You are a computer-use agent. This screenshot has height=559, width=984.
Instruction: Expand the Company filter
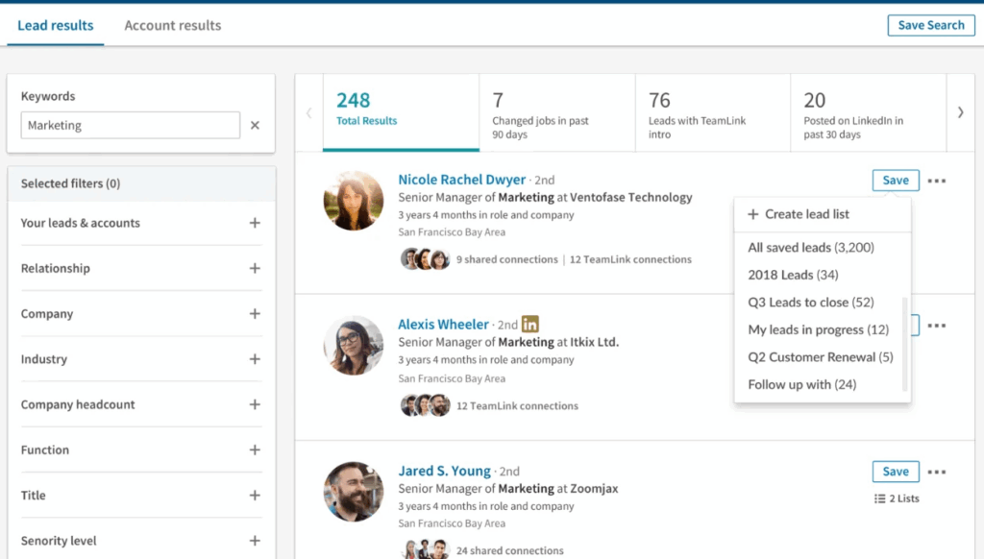tap(255, 314)
